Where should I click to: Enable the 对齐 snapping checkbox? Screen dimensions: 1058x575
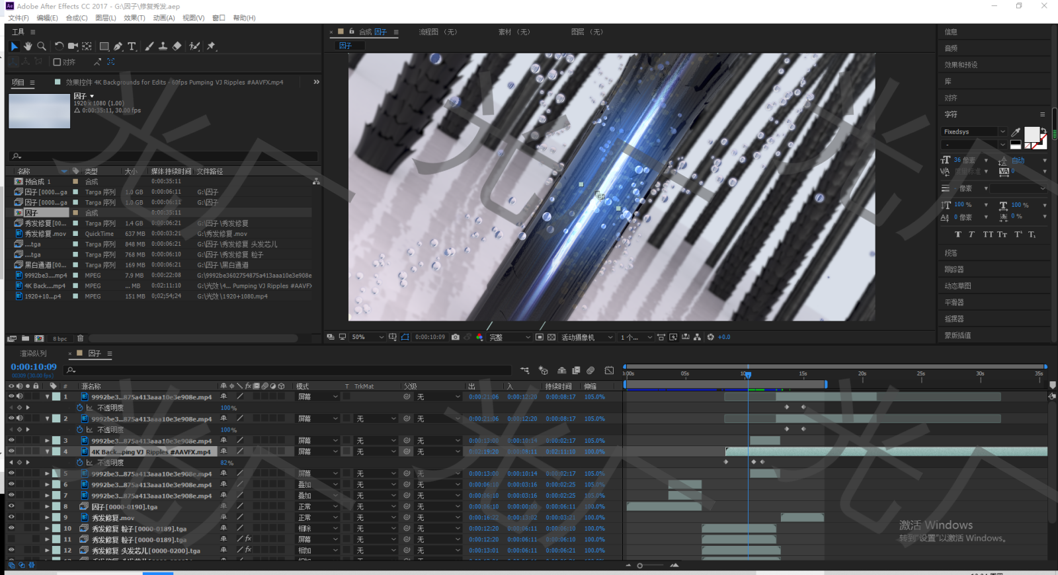pos(57,62)
